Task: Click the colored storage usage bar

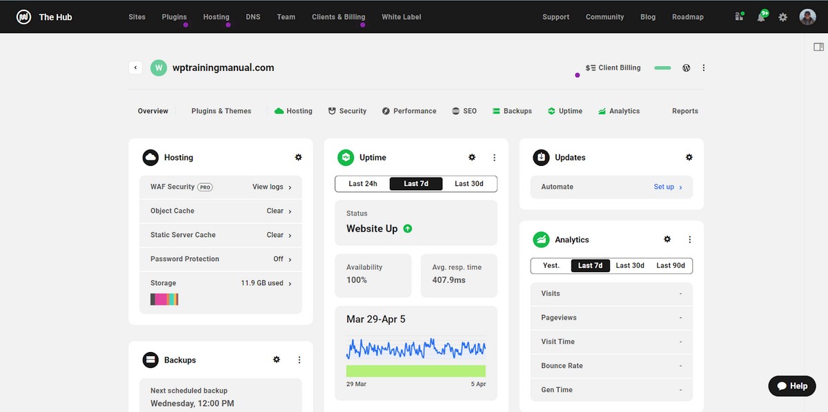Action: (164, 299)
